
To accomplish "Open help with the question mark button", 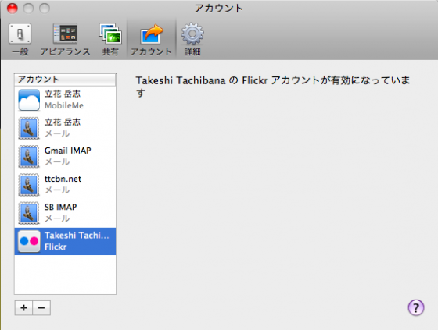I will point(416,307).
